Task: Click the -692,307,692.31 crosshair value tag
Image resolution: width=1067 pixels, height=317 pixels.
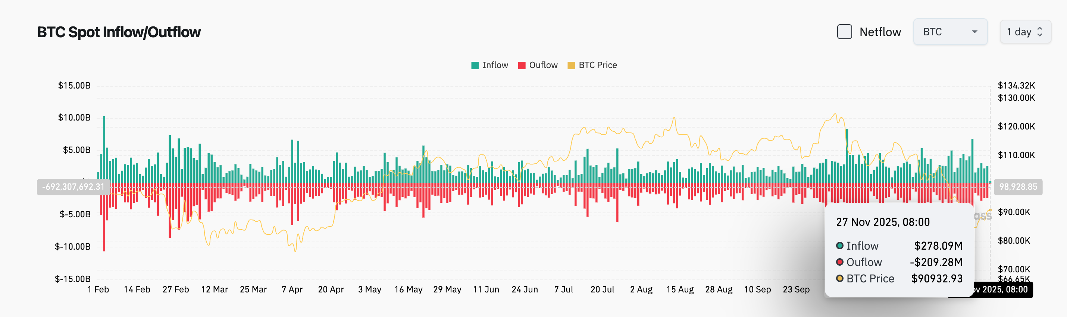Action: click(73, 187)
